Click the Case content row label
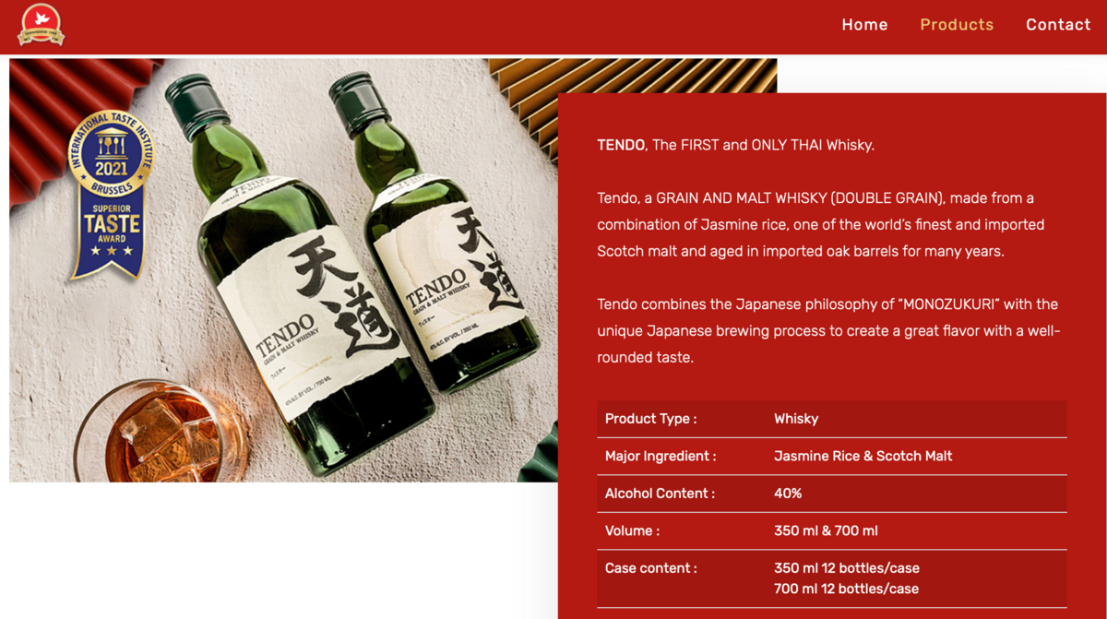Image resolution: width=1107 pixels, height=619 pixels. (651, 568)
